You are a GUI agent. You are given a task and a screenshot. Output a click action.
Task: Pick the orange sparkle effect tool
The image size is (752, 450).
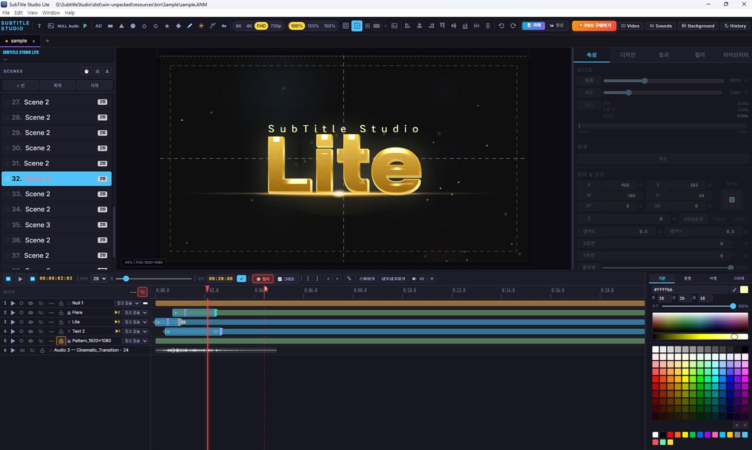201,26
